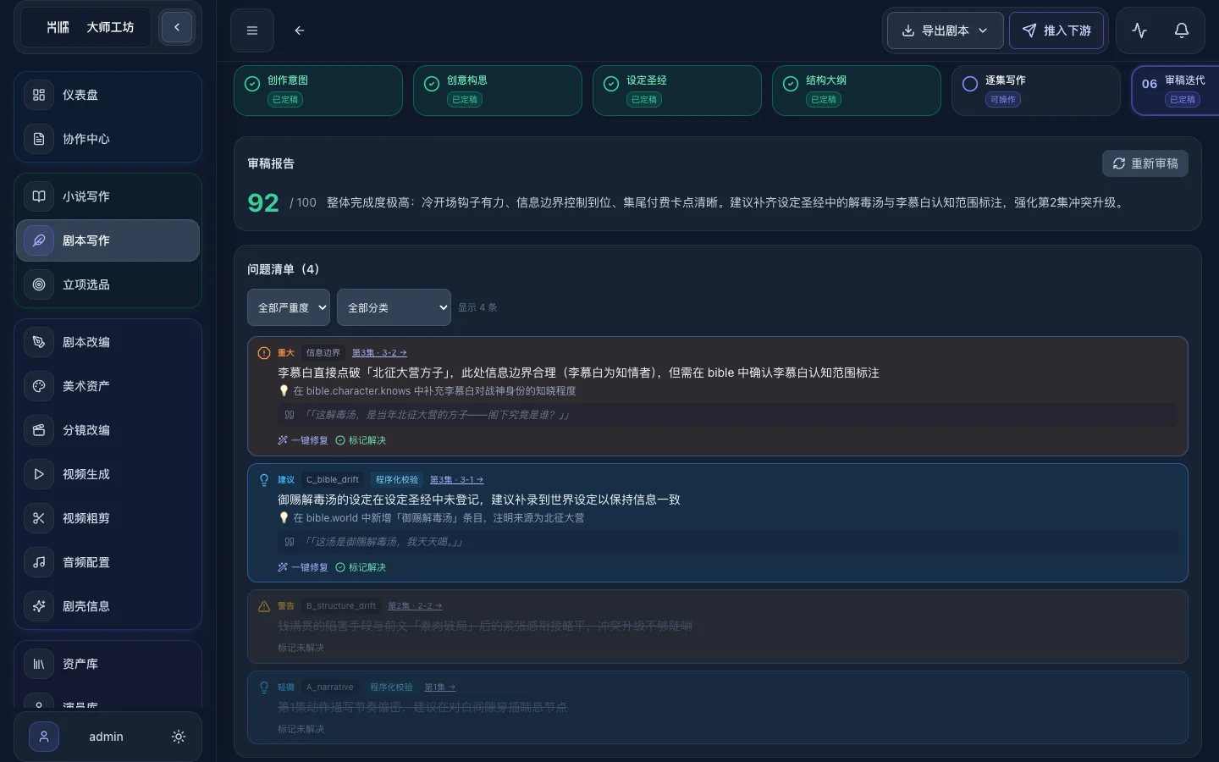Viewport: 1219px width, 762px height.
Task: Mark the 李慕白 issue as resolved (标记解决)
Action: (x=361, y=440)
